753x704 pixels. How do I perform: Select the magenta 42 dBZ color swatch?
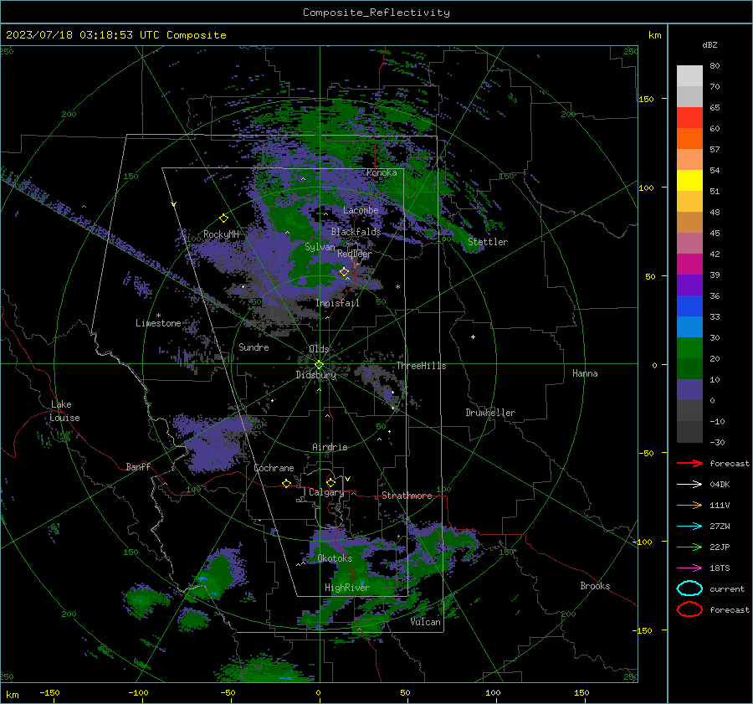[x=689, y=264]
